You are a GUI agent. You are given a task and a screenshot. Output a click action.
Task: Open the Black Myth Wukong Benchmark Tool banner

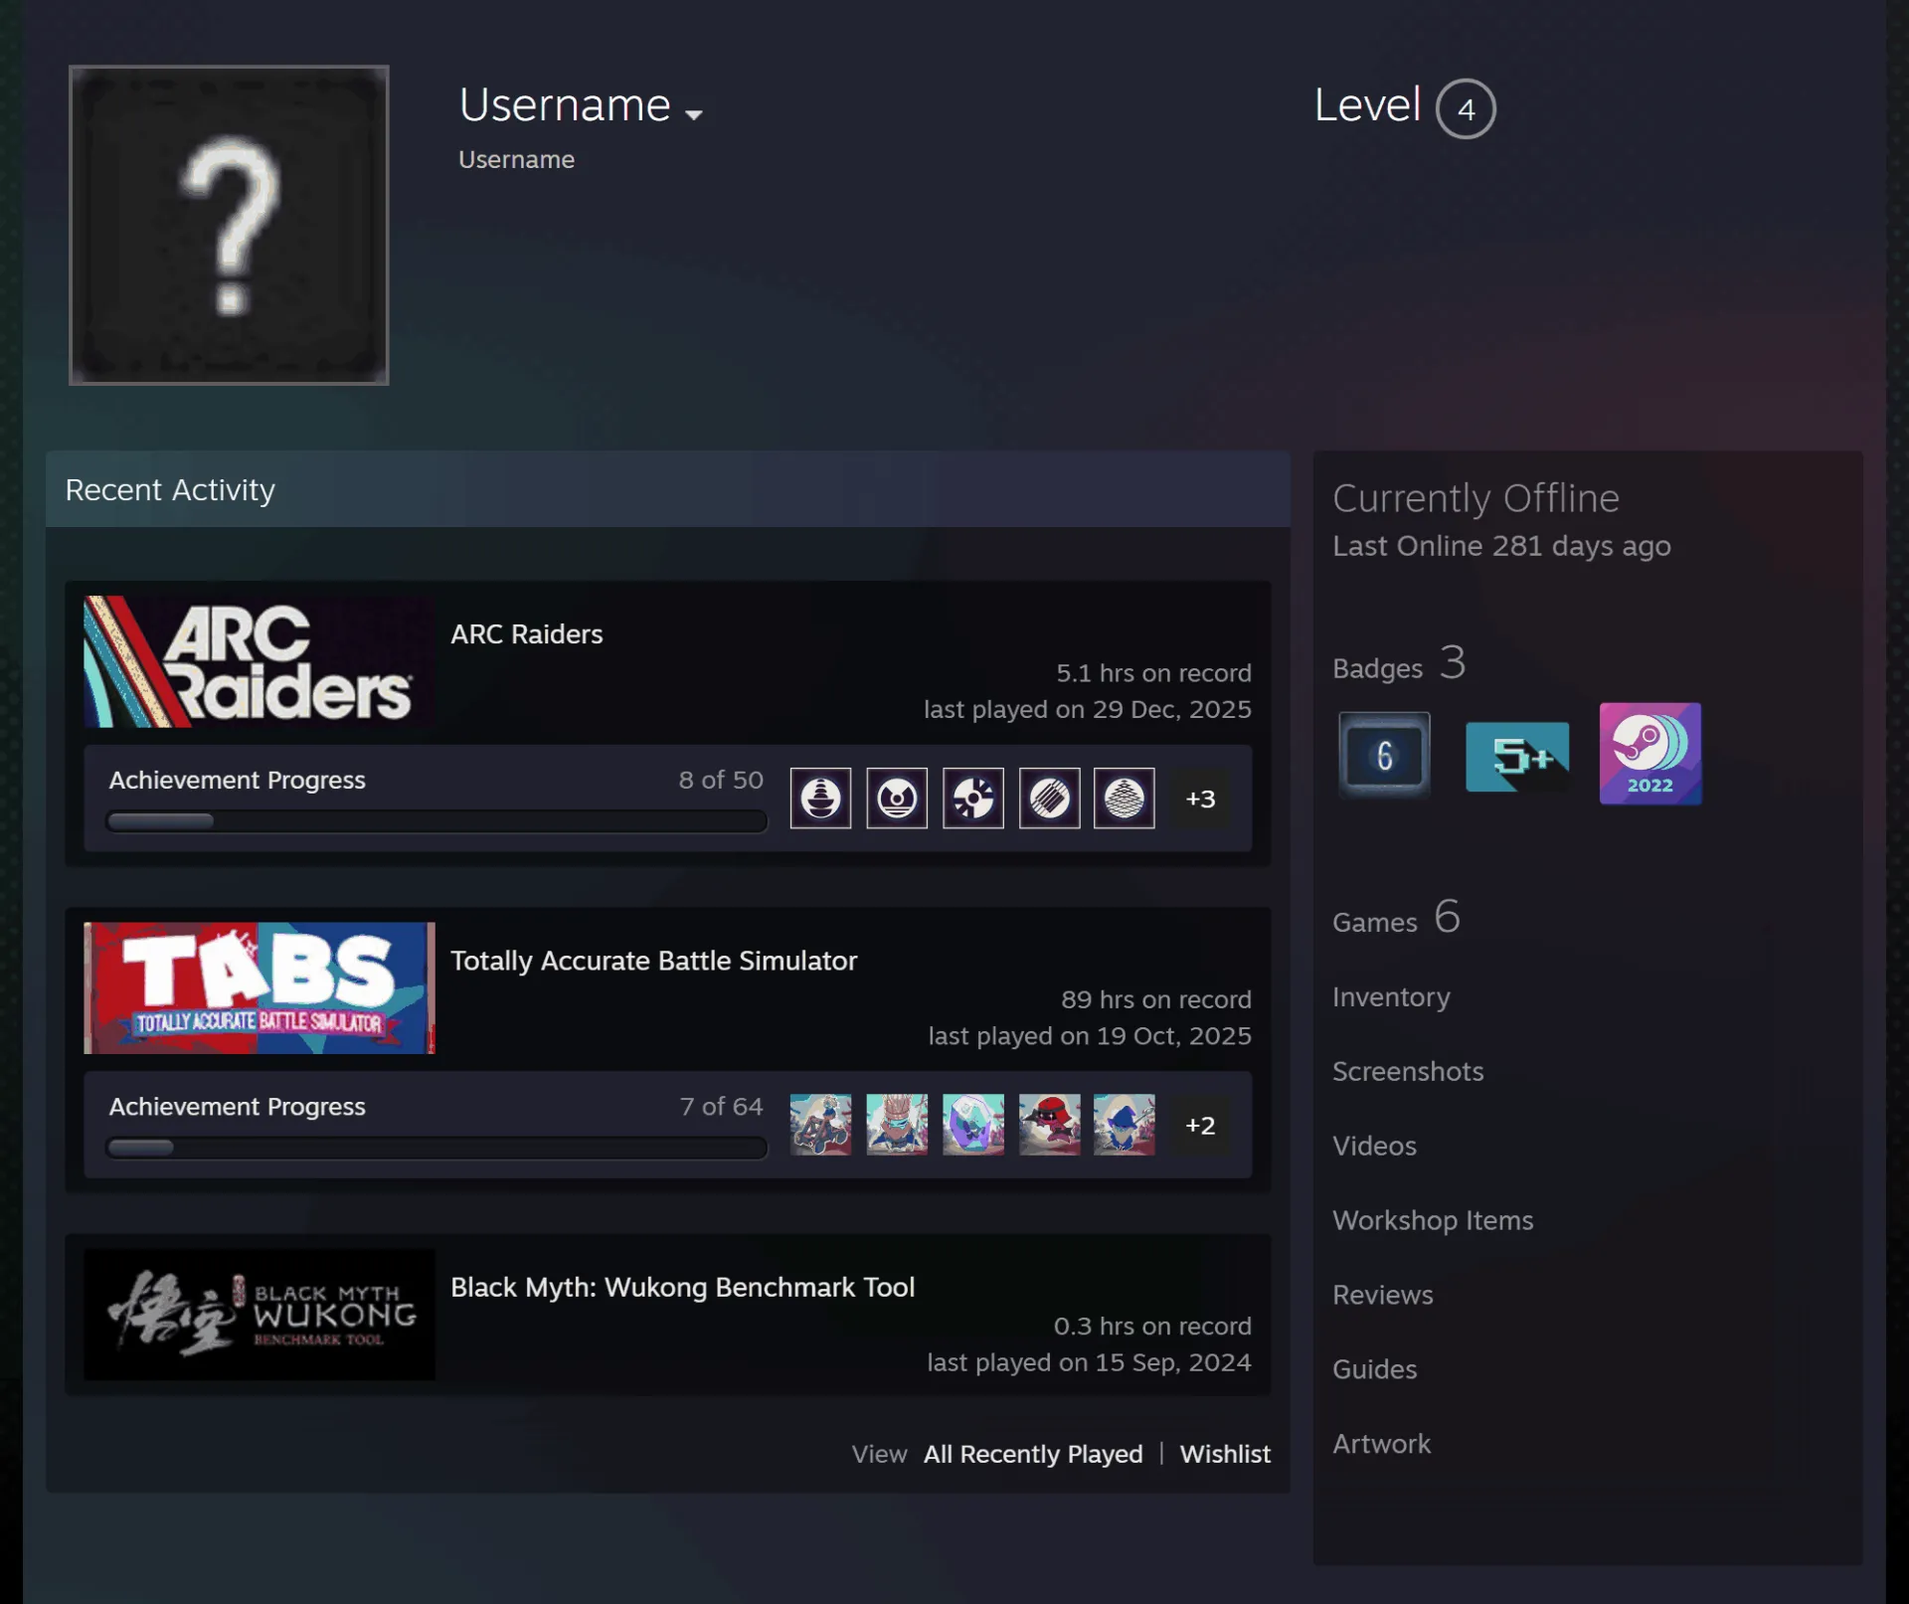[260, 1315]
